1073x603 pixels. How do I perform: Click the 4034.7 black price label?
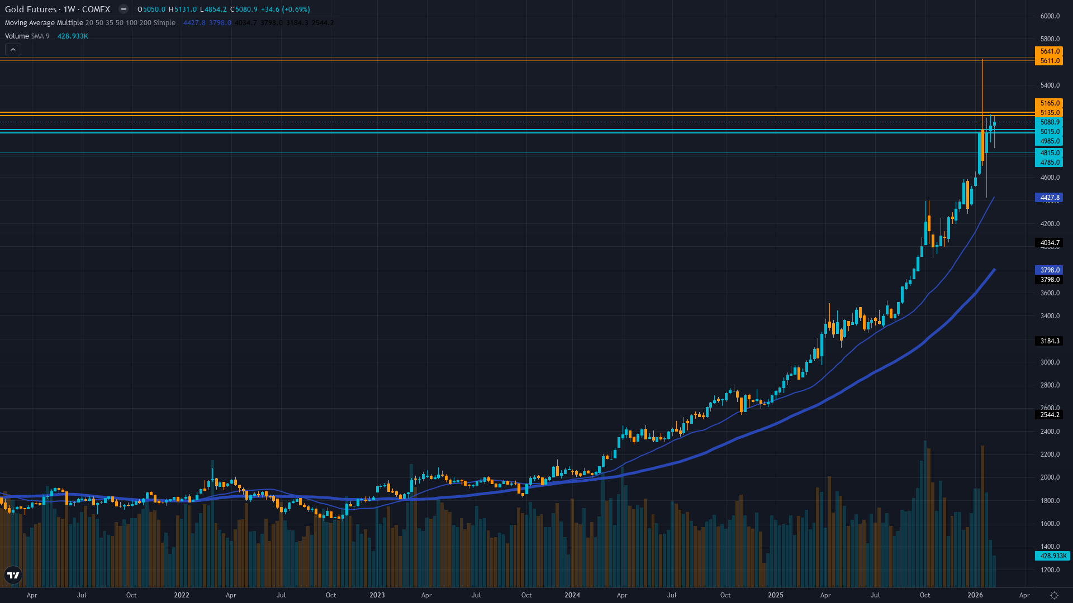click(x=1049, y=243)
